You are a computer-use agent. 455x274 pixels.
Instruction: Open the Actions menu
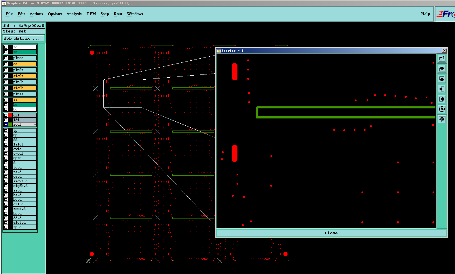coord(36,14)
